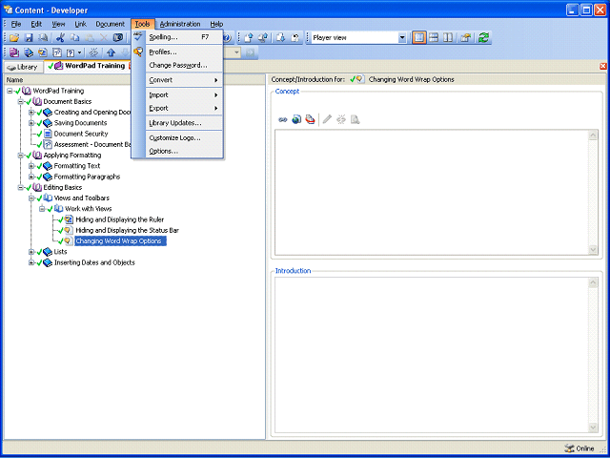
Task: Select Changing Word Wrap Options topic
Action: (121, 241)
